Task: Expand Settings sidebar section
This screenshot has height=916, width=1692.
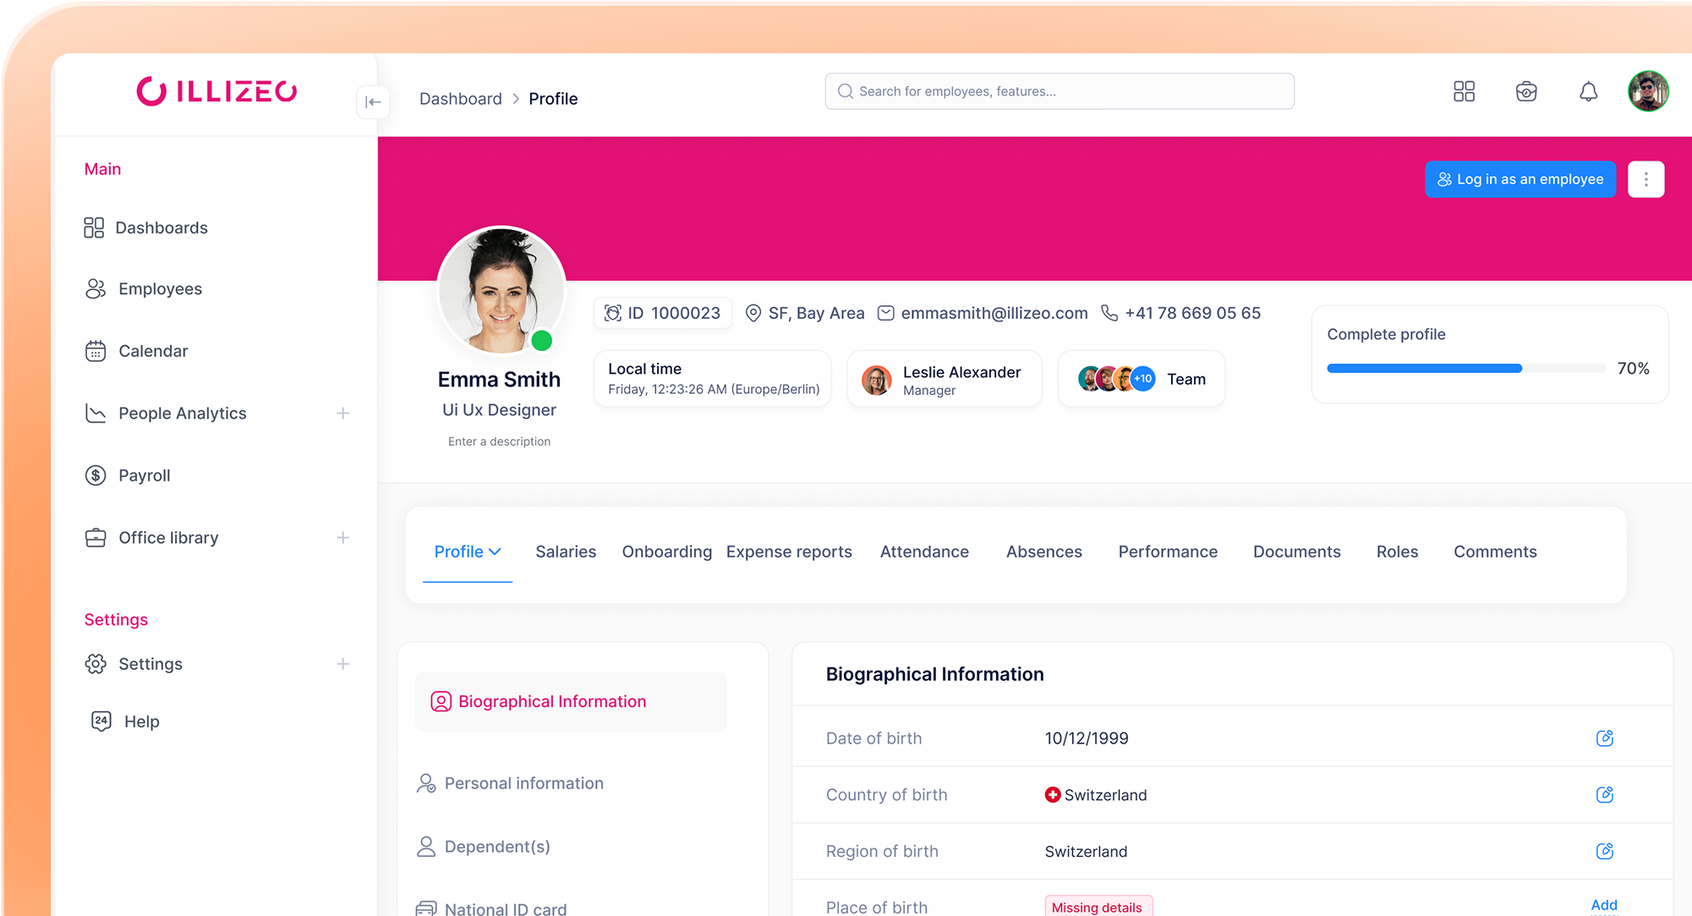Action: pyautogui.click(x=342, y=664)
